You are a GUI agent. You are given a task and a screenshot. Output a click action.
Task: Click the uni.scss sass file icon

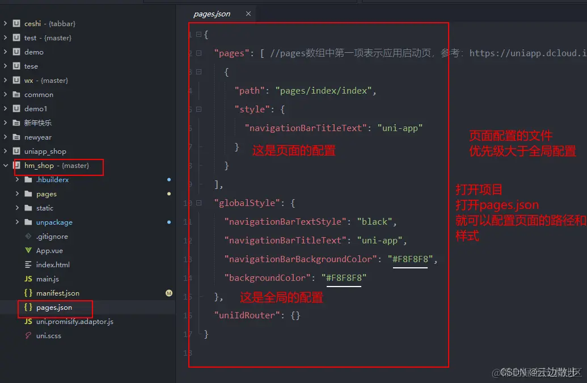tap(28, 335)
